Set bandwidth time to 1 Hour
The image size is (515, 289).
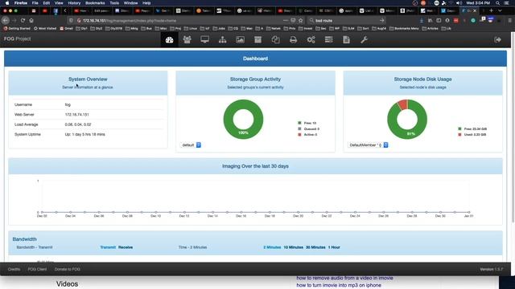tap(334, 247)
